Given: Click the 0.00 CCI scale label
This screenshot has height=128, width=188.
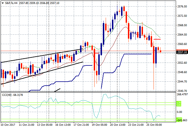Looking at the screenshot, I should point(179,112).
